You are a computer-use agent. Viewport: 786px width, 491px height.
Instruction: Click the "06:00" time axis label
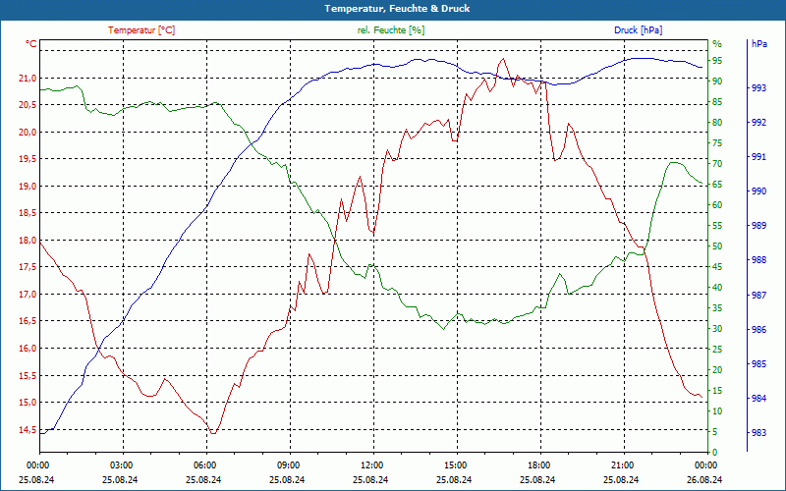pos(204,465)
